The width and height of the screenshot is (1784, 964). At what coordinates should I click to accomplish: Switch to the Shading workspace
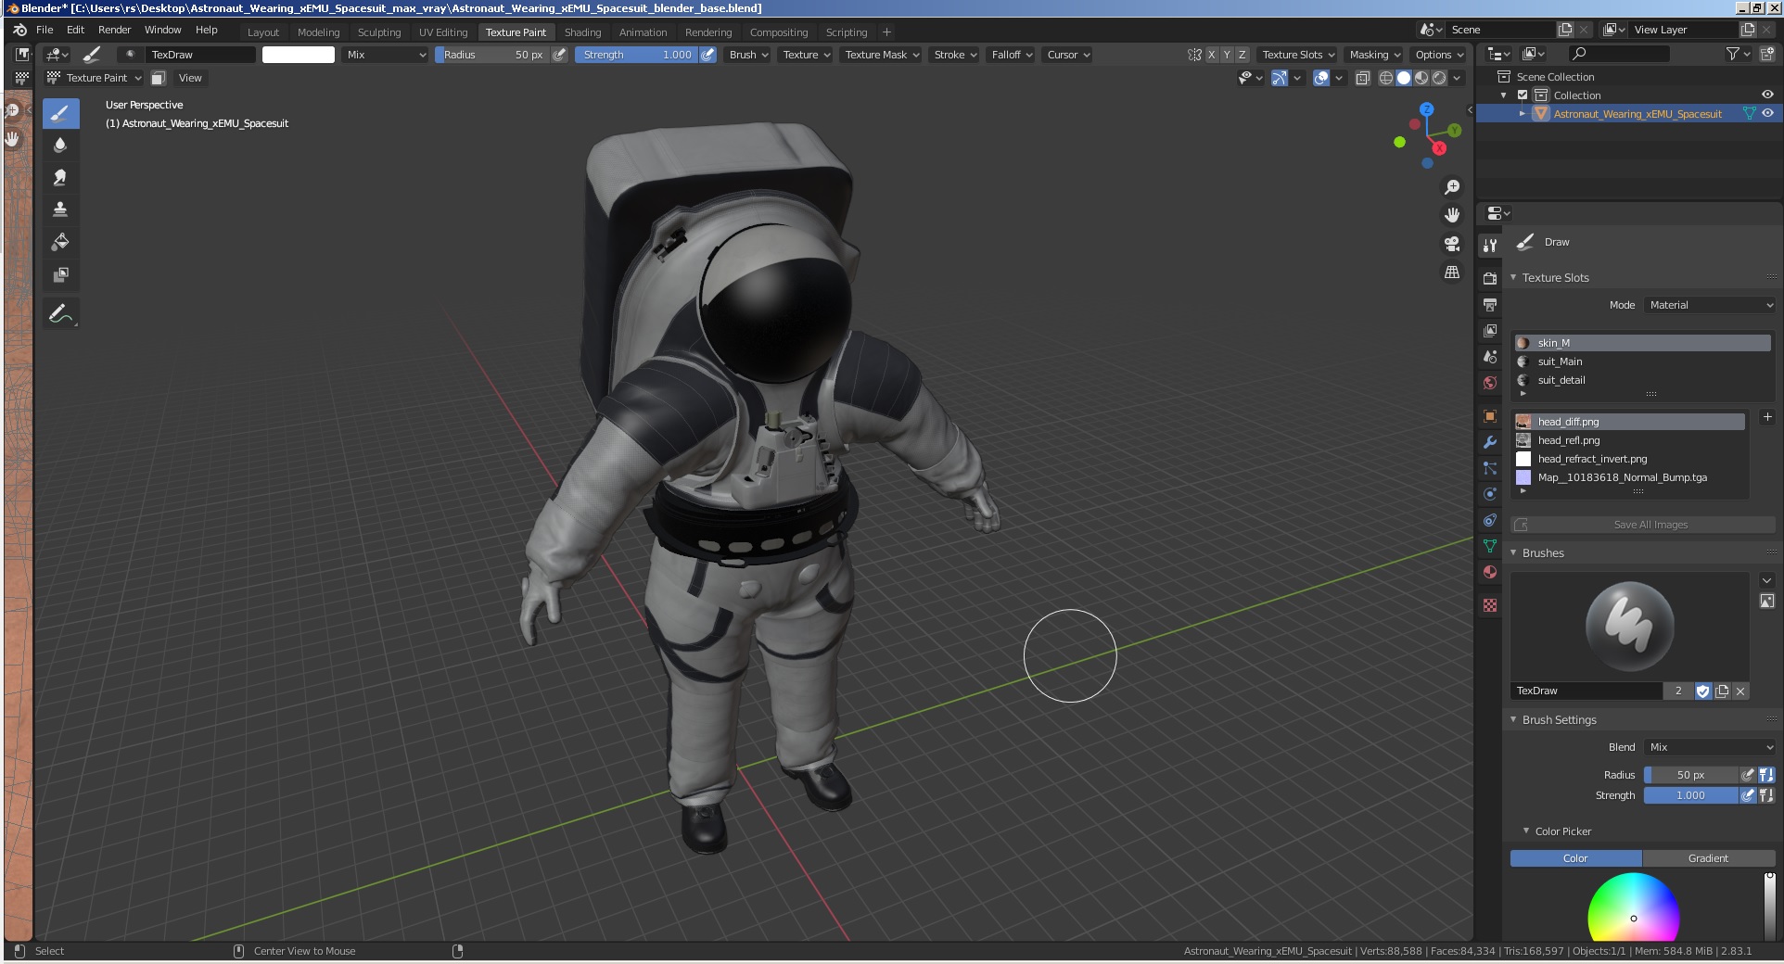point(582,32)
